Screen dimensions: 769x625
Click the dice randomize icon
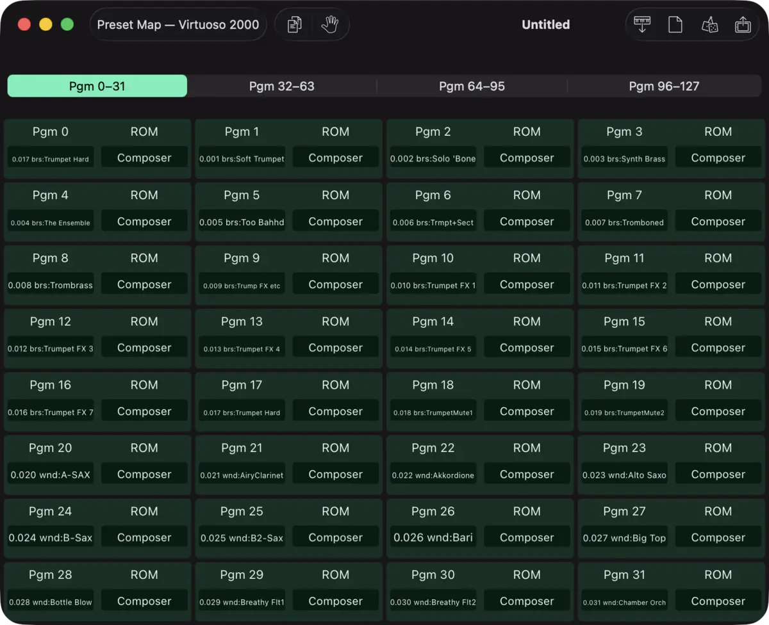[709, 25]
